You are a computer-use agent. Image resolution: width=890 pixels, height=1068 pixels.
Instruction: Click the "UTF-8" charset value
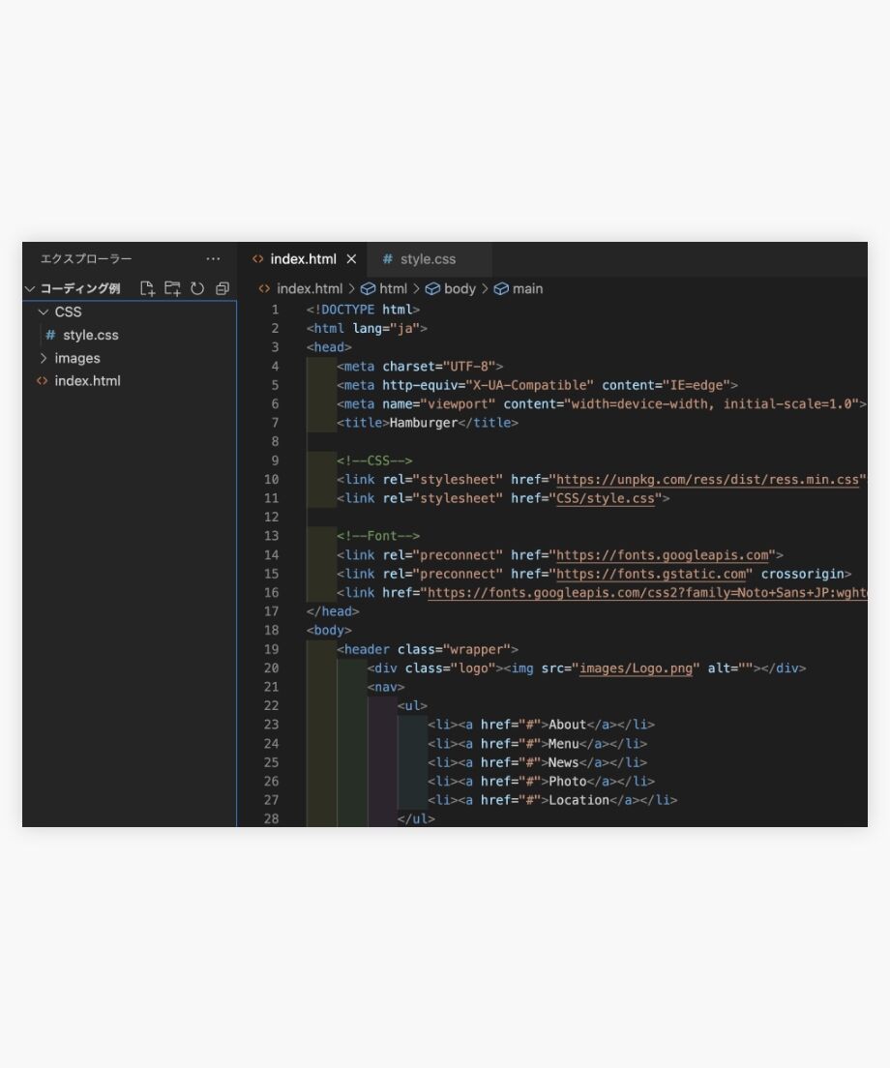[469, 367]
